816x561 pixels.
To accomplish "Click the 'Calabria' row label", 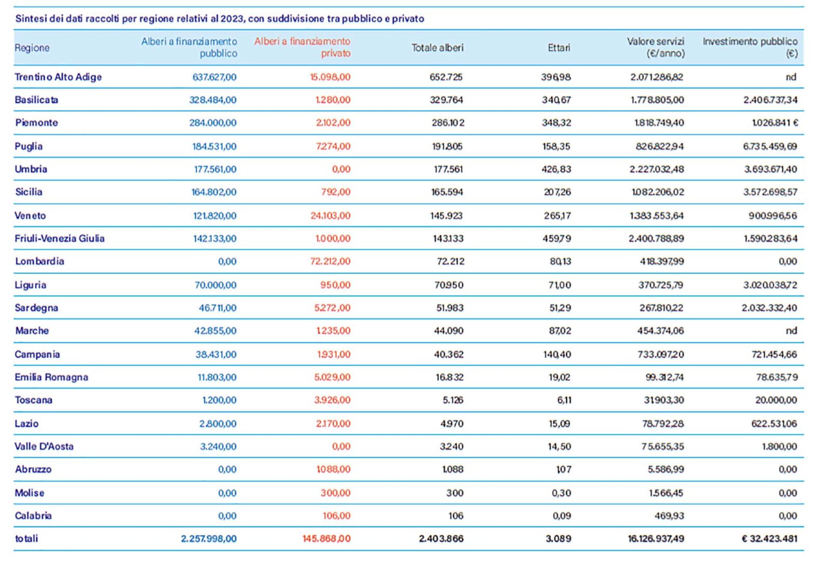I will [33, 515].
